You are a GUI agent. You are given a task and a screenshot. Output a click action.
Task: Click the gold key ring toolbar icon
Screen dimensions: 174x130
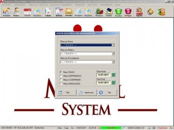click(150, 12)
